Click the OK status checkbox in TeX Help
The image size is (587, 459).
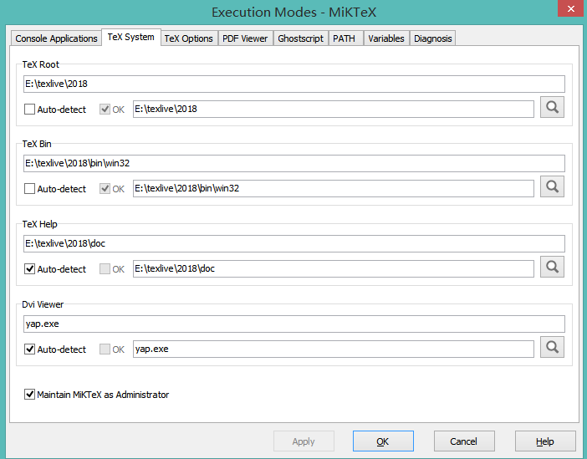[105, 269]
